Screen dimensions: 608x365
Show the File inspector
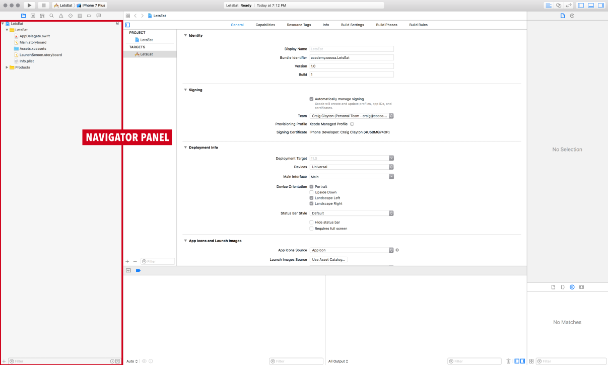click(x=563, y=16)
